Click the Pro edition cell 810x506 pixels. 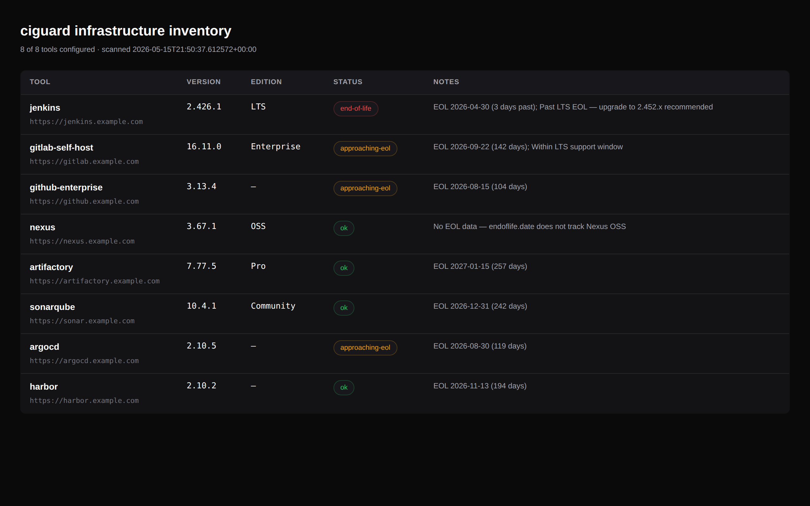pyautogui.click(x=259, y=266)
